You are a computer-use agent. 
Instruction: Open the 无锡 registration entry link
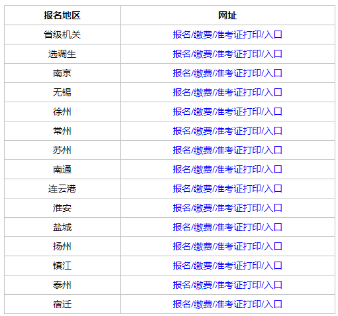coord(227,92)
